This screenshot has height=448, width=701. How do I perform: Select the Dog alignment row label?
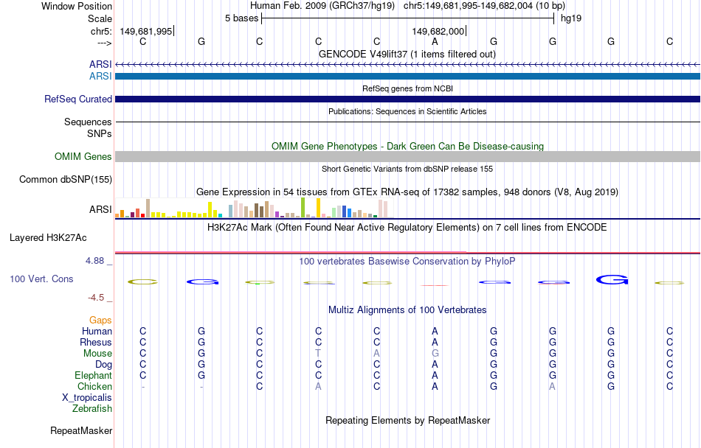coord(103,365)
